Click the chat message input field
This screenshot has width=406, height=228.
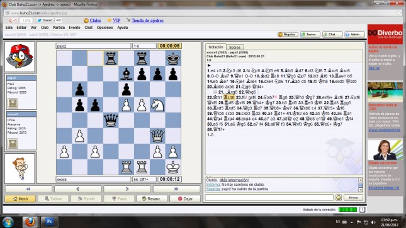click(269, 197)
